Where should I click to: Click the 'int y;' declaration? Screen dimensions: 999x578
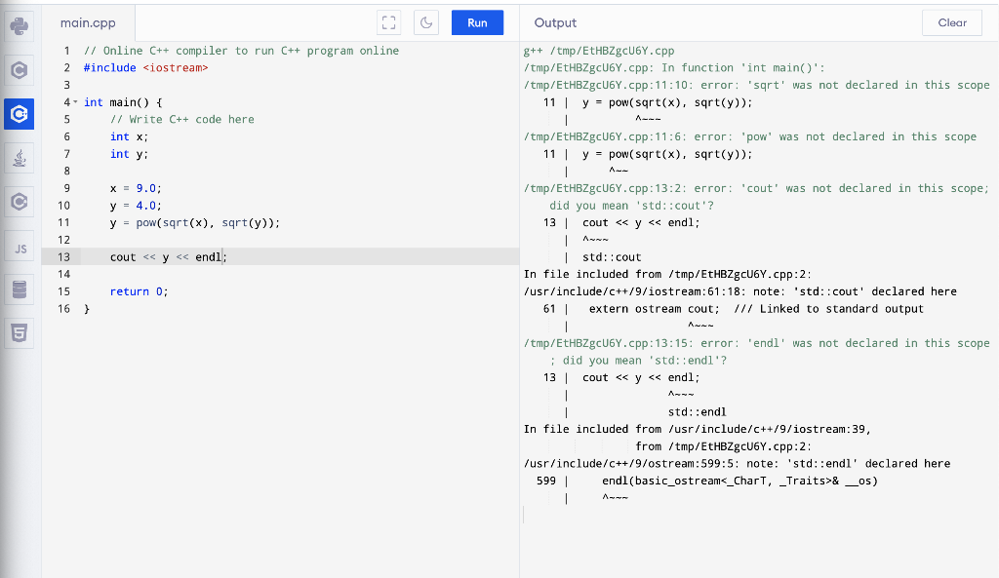(129, 153)
